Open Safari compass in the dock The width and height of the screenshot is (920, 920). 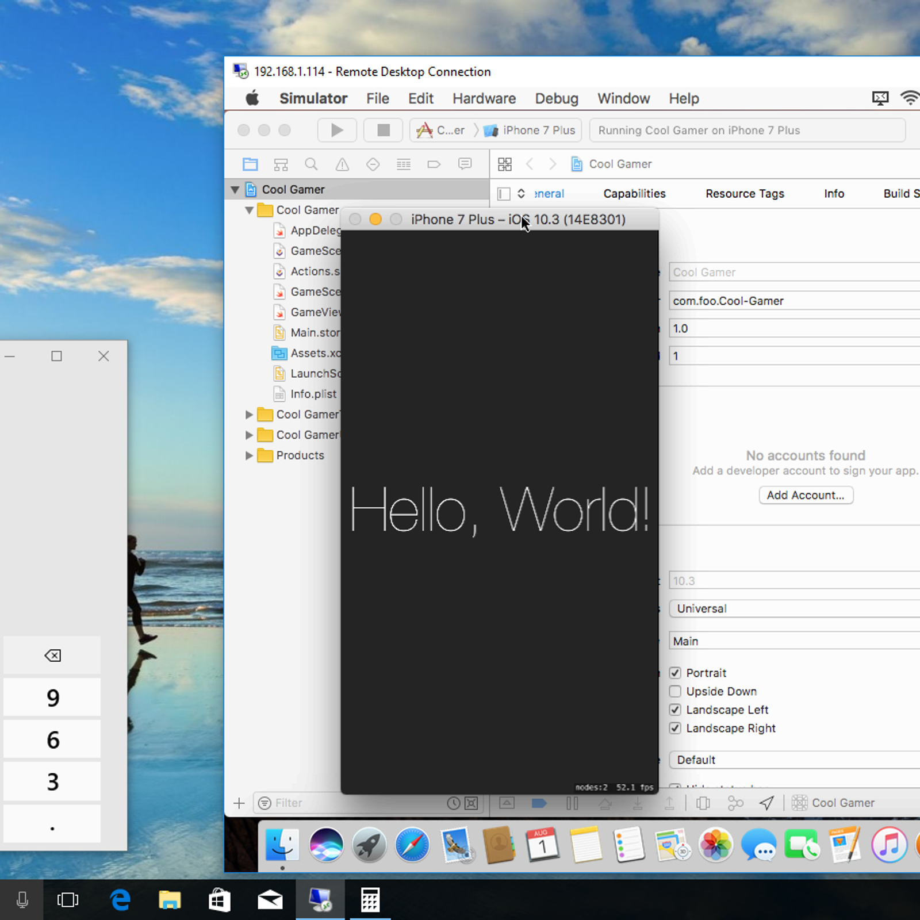(x=412, y=845)
